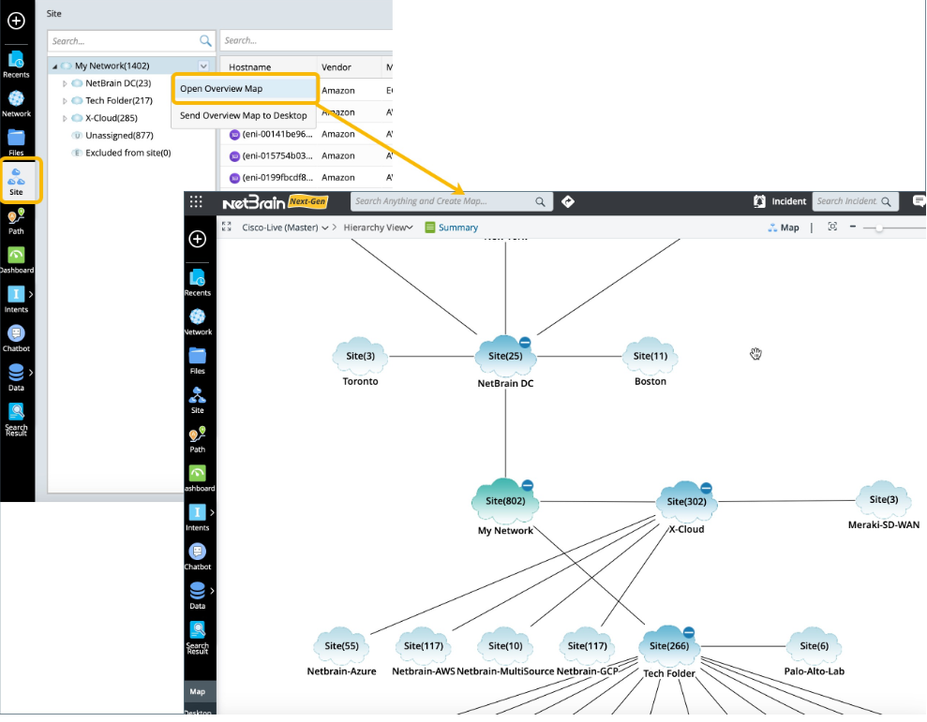Open Recents in the Site pane sidebar
Image resolution: width=927 pixels, height=722 pixels.
point(16,65)
